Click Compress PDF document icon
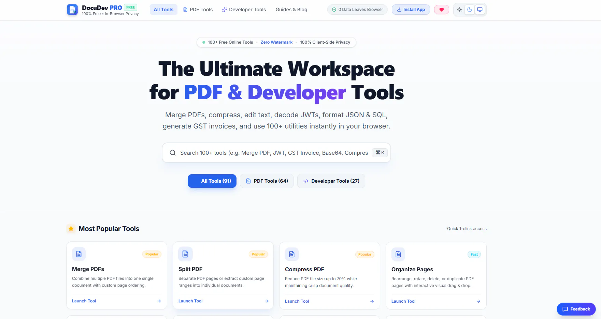The image size is (601, 319). (292, 254)
